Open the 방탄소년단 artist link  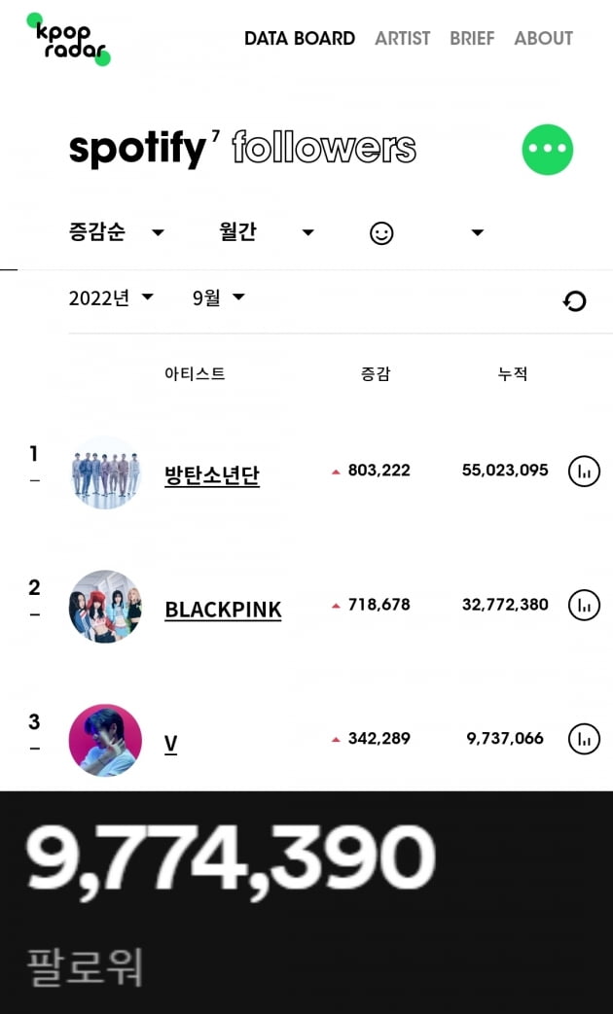click(x=212, y=476)
